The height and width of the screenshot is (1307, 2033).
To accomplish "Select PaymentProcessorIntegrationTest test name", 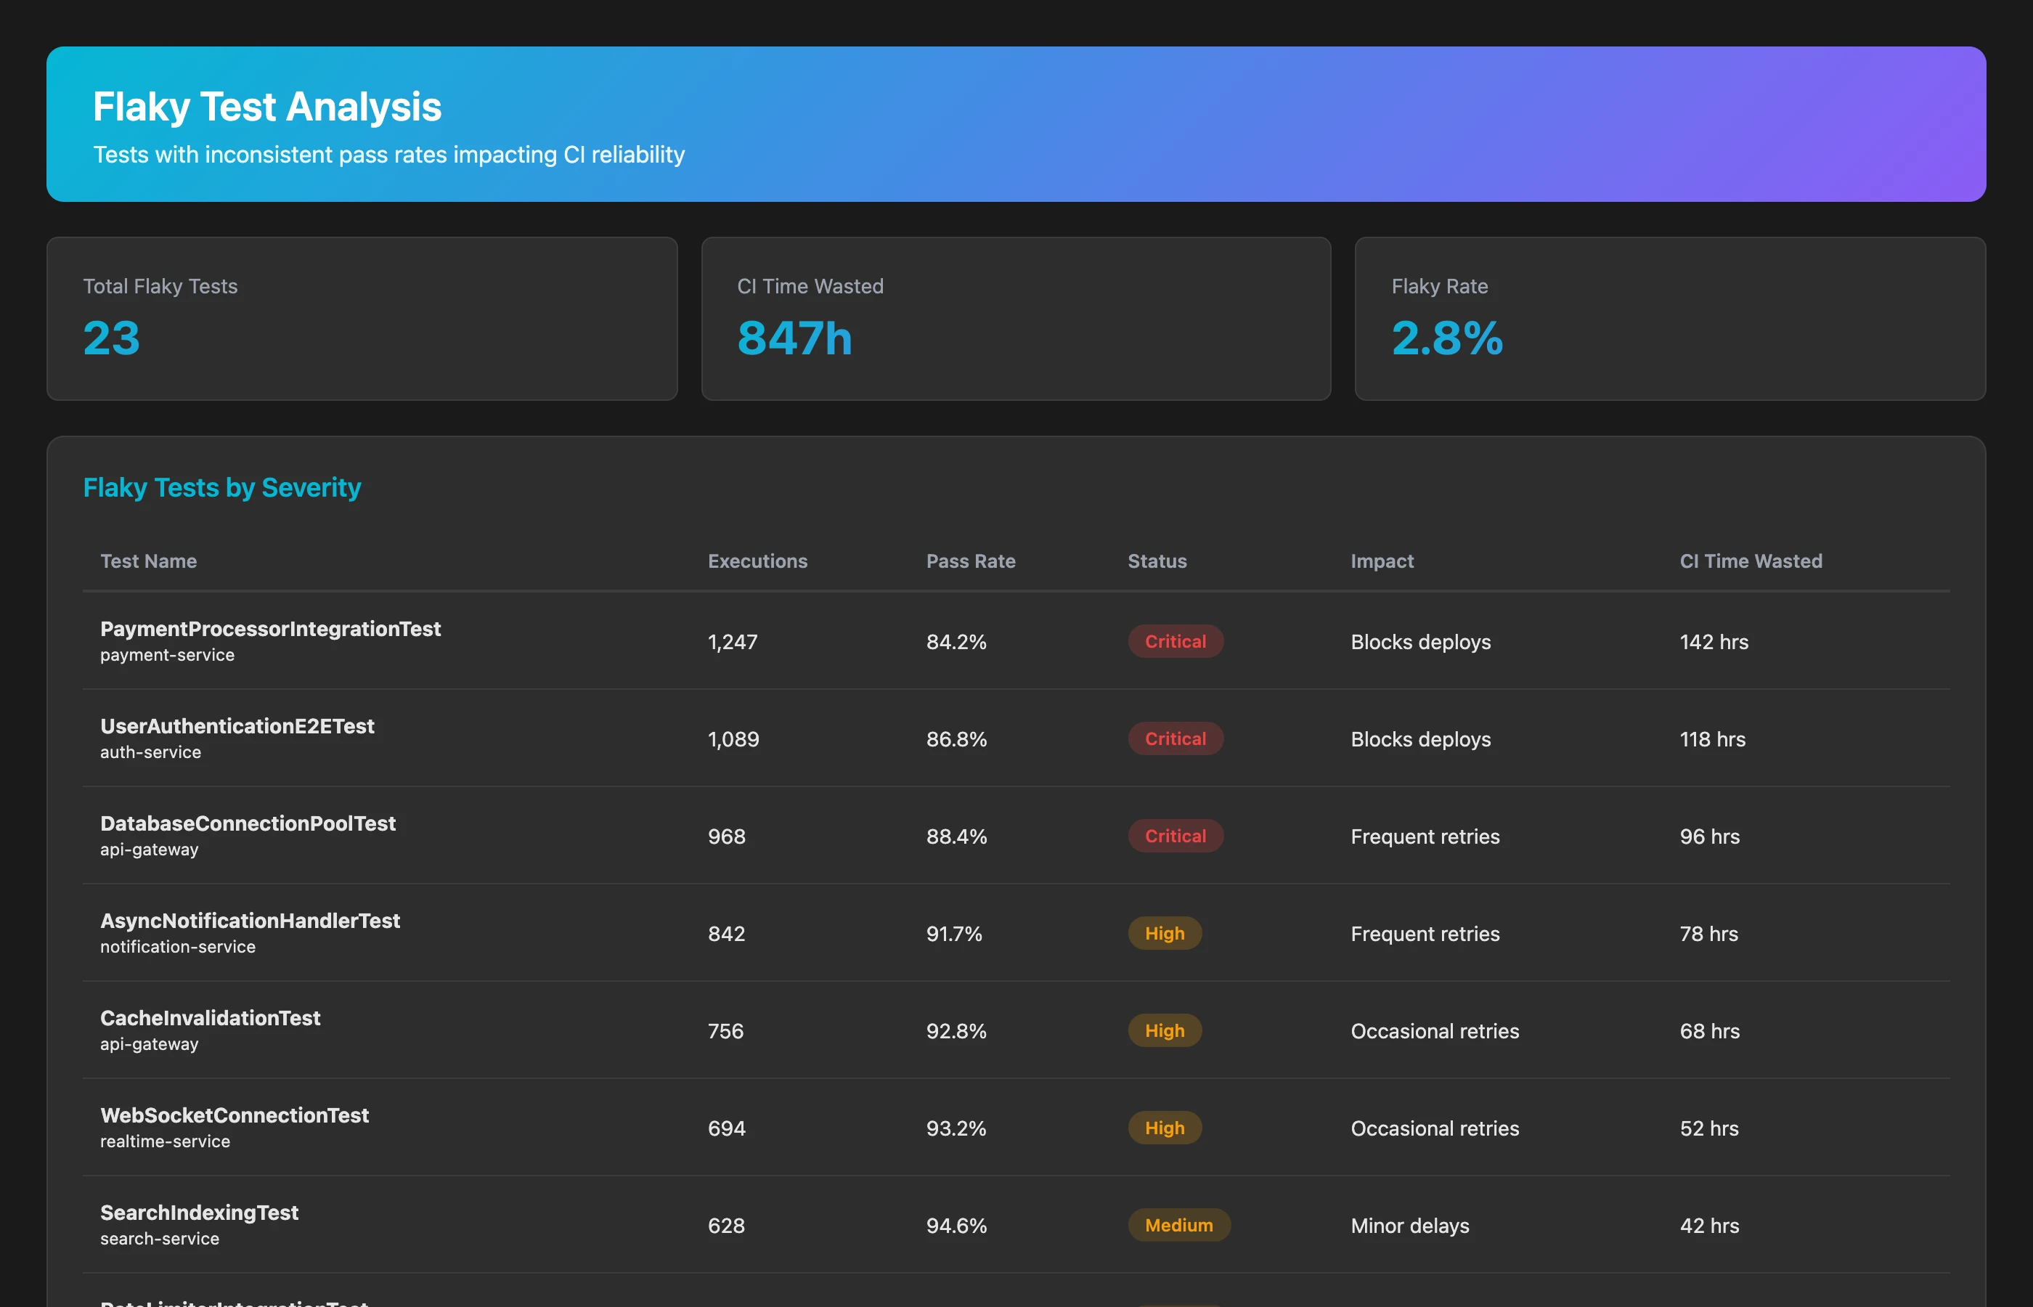I will (x=271, y=629).
